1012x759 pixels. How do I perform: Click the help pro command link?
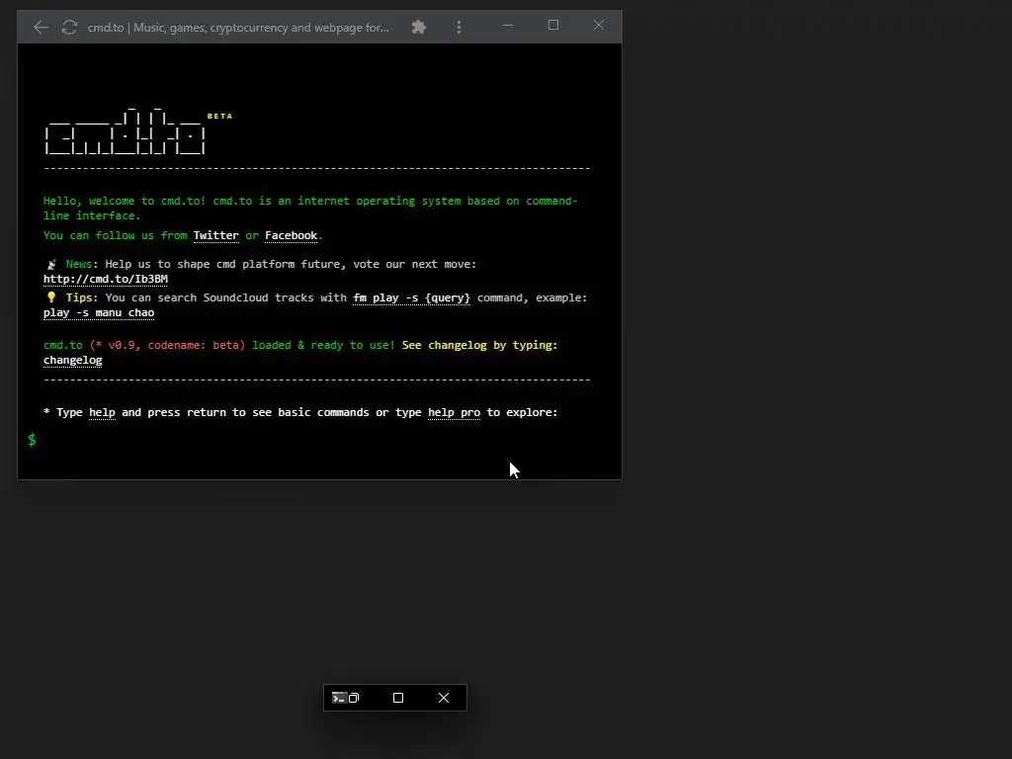454,412
